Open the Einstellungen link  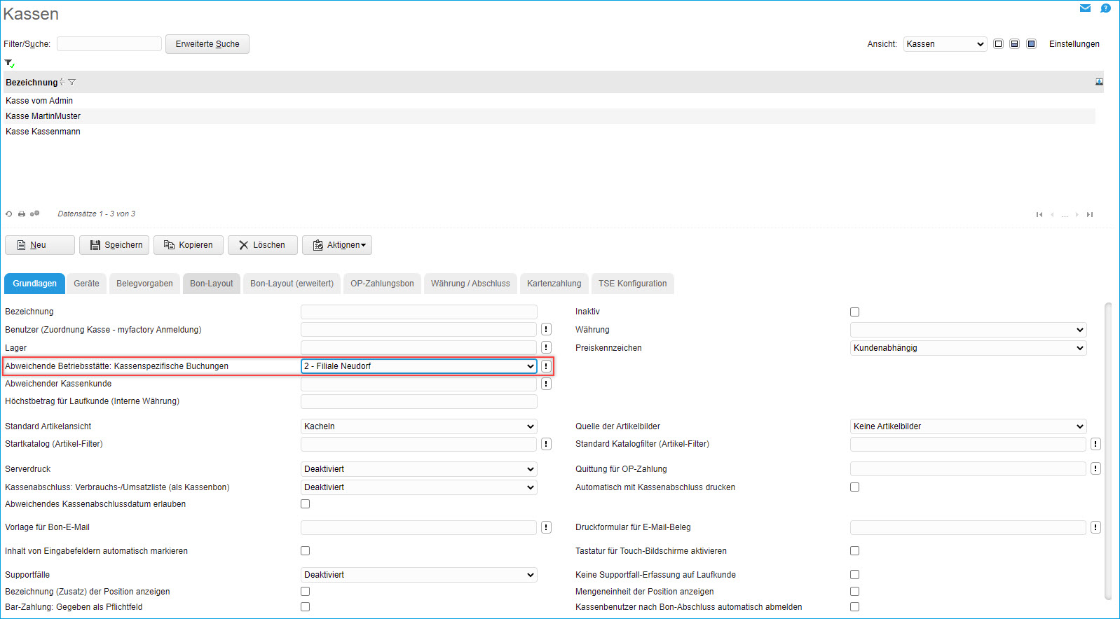click(x=1074, y=44)
